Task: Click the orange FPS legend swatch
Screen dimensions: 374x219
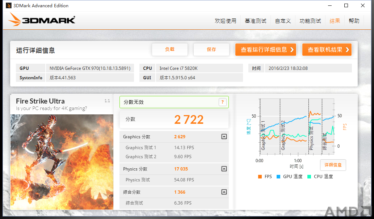Action: pos(260,177)
